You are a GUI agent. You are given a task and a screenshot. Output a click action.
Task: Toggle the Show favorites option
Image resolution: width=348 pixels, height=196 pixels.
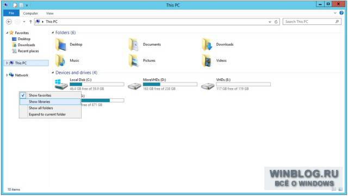pos(50,96)
